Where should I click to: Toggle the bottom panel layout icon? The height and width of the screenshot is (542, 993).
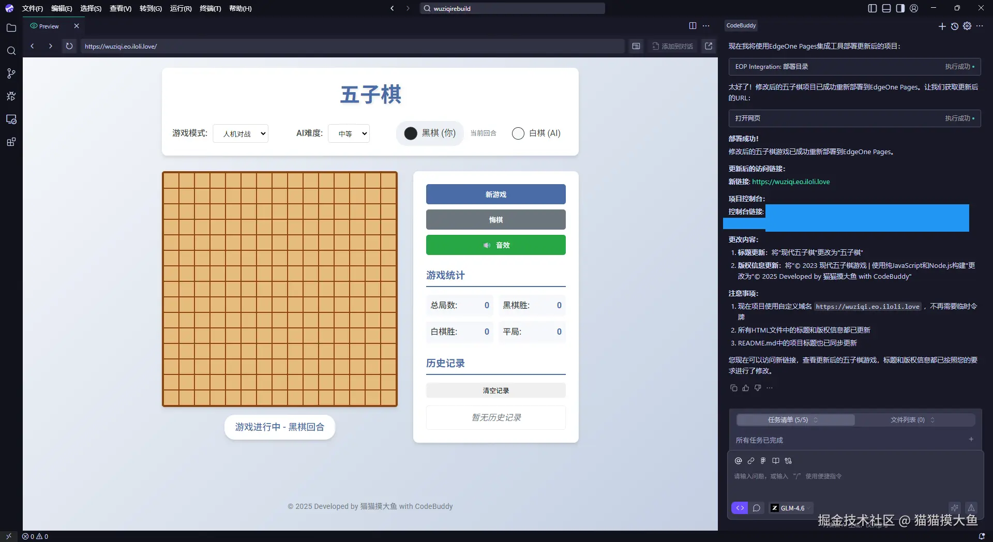886,8
